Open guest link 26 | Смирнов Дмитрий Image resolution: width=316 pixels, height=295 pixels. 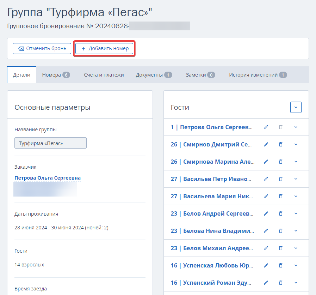tap(211, 144)
